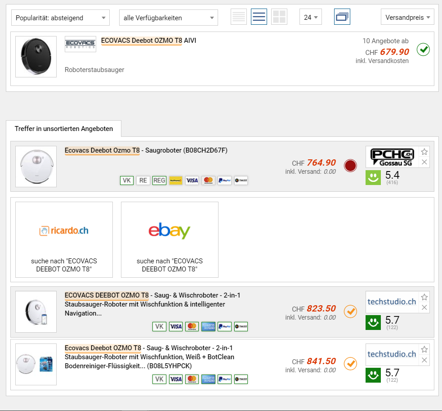
Task: Dismiss the PCHC Gossau offer with X
Action: [x=424, y=162]
